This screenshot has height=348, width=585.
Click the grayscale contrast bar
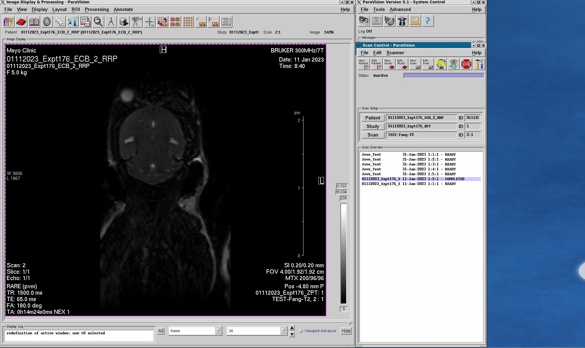(343, 253)
